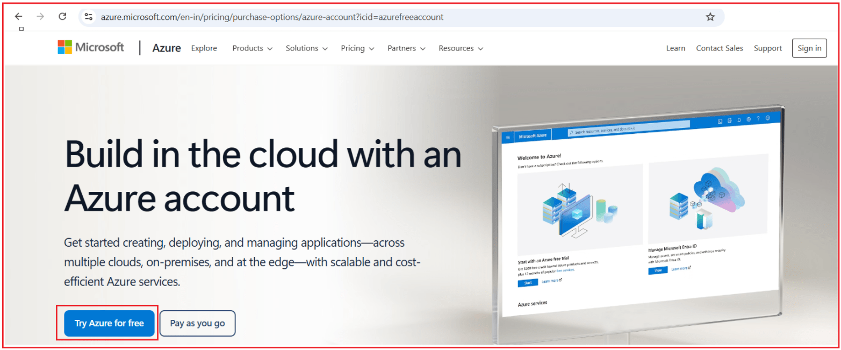
Task: Open portal notifications bell icon
Action: point(739,120)
